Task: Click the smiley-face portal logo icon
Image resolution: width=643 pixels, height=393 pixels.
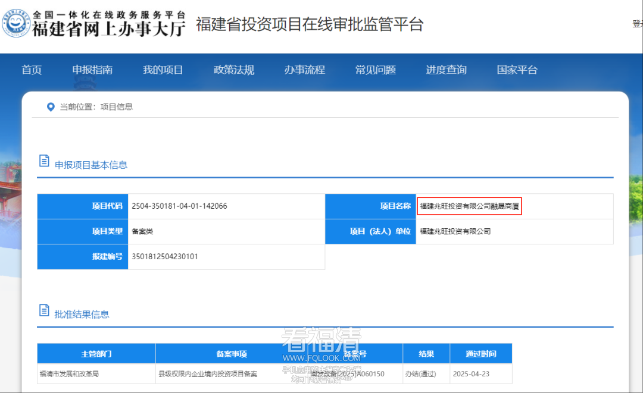Action: 15,23
